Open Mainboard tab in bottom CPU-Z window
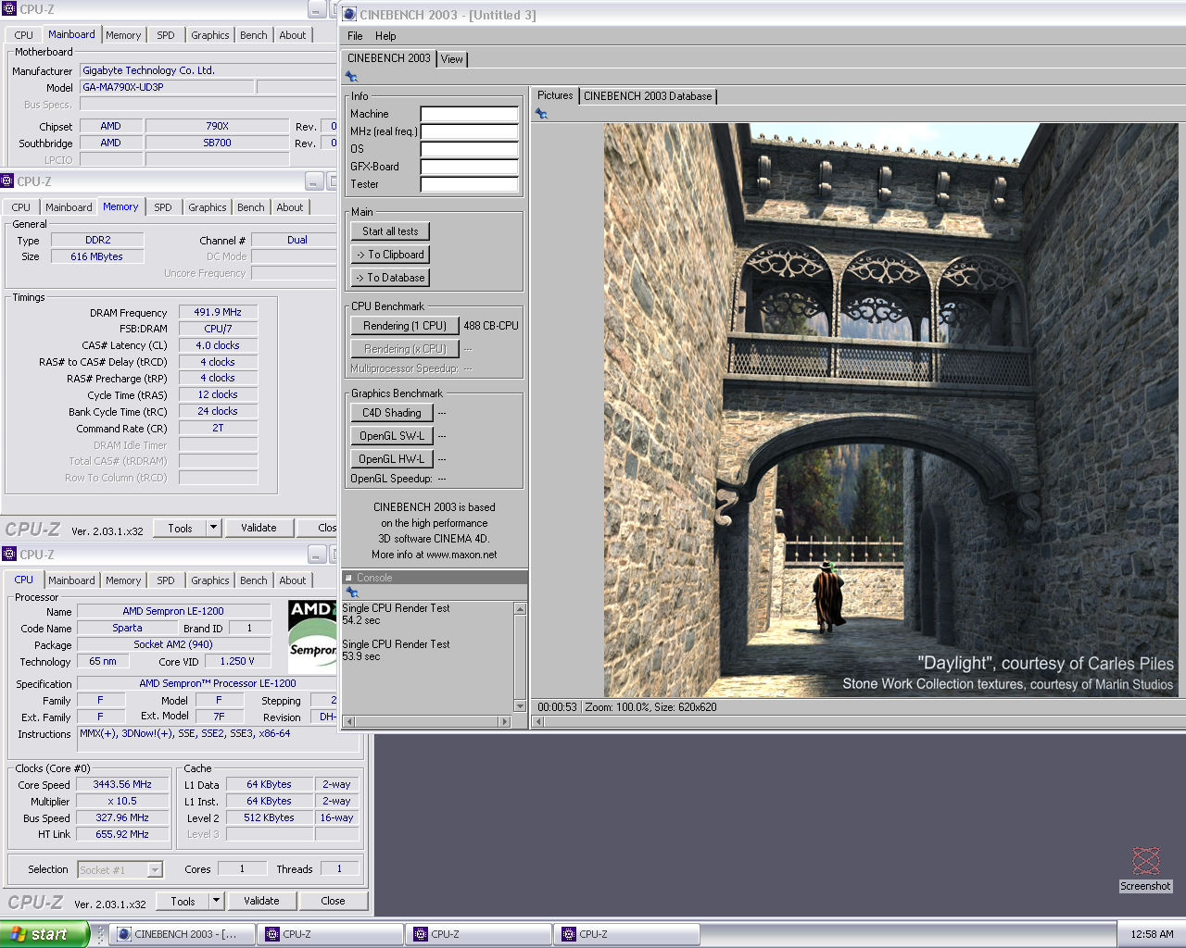Screen dimensions: 1186x948 71,580
